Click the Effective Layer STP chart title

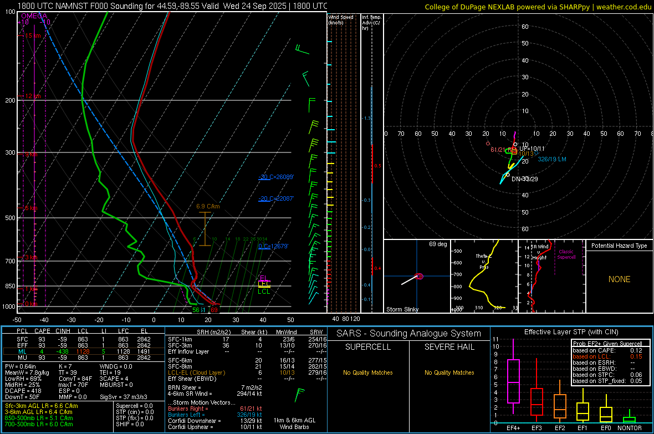[x=571, y=332]
